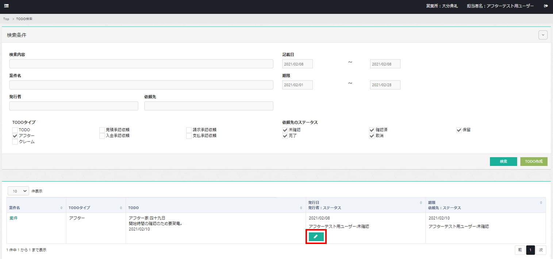Image resolution: width=553 pixels, height=259 pixels.
Task: Click the 検索 button
Action: [x=503, y=161]
